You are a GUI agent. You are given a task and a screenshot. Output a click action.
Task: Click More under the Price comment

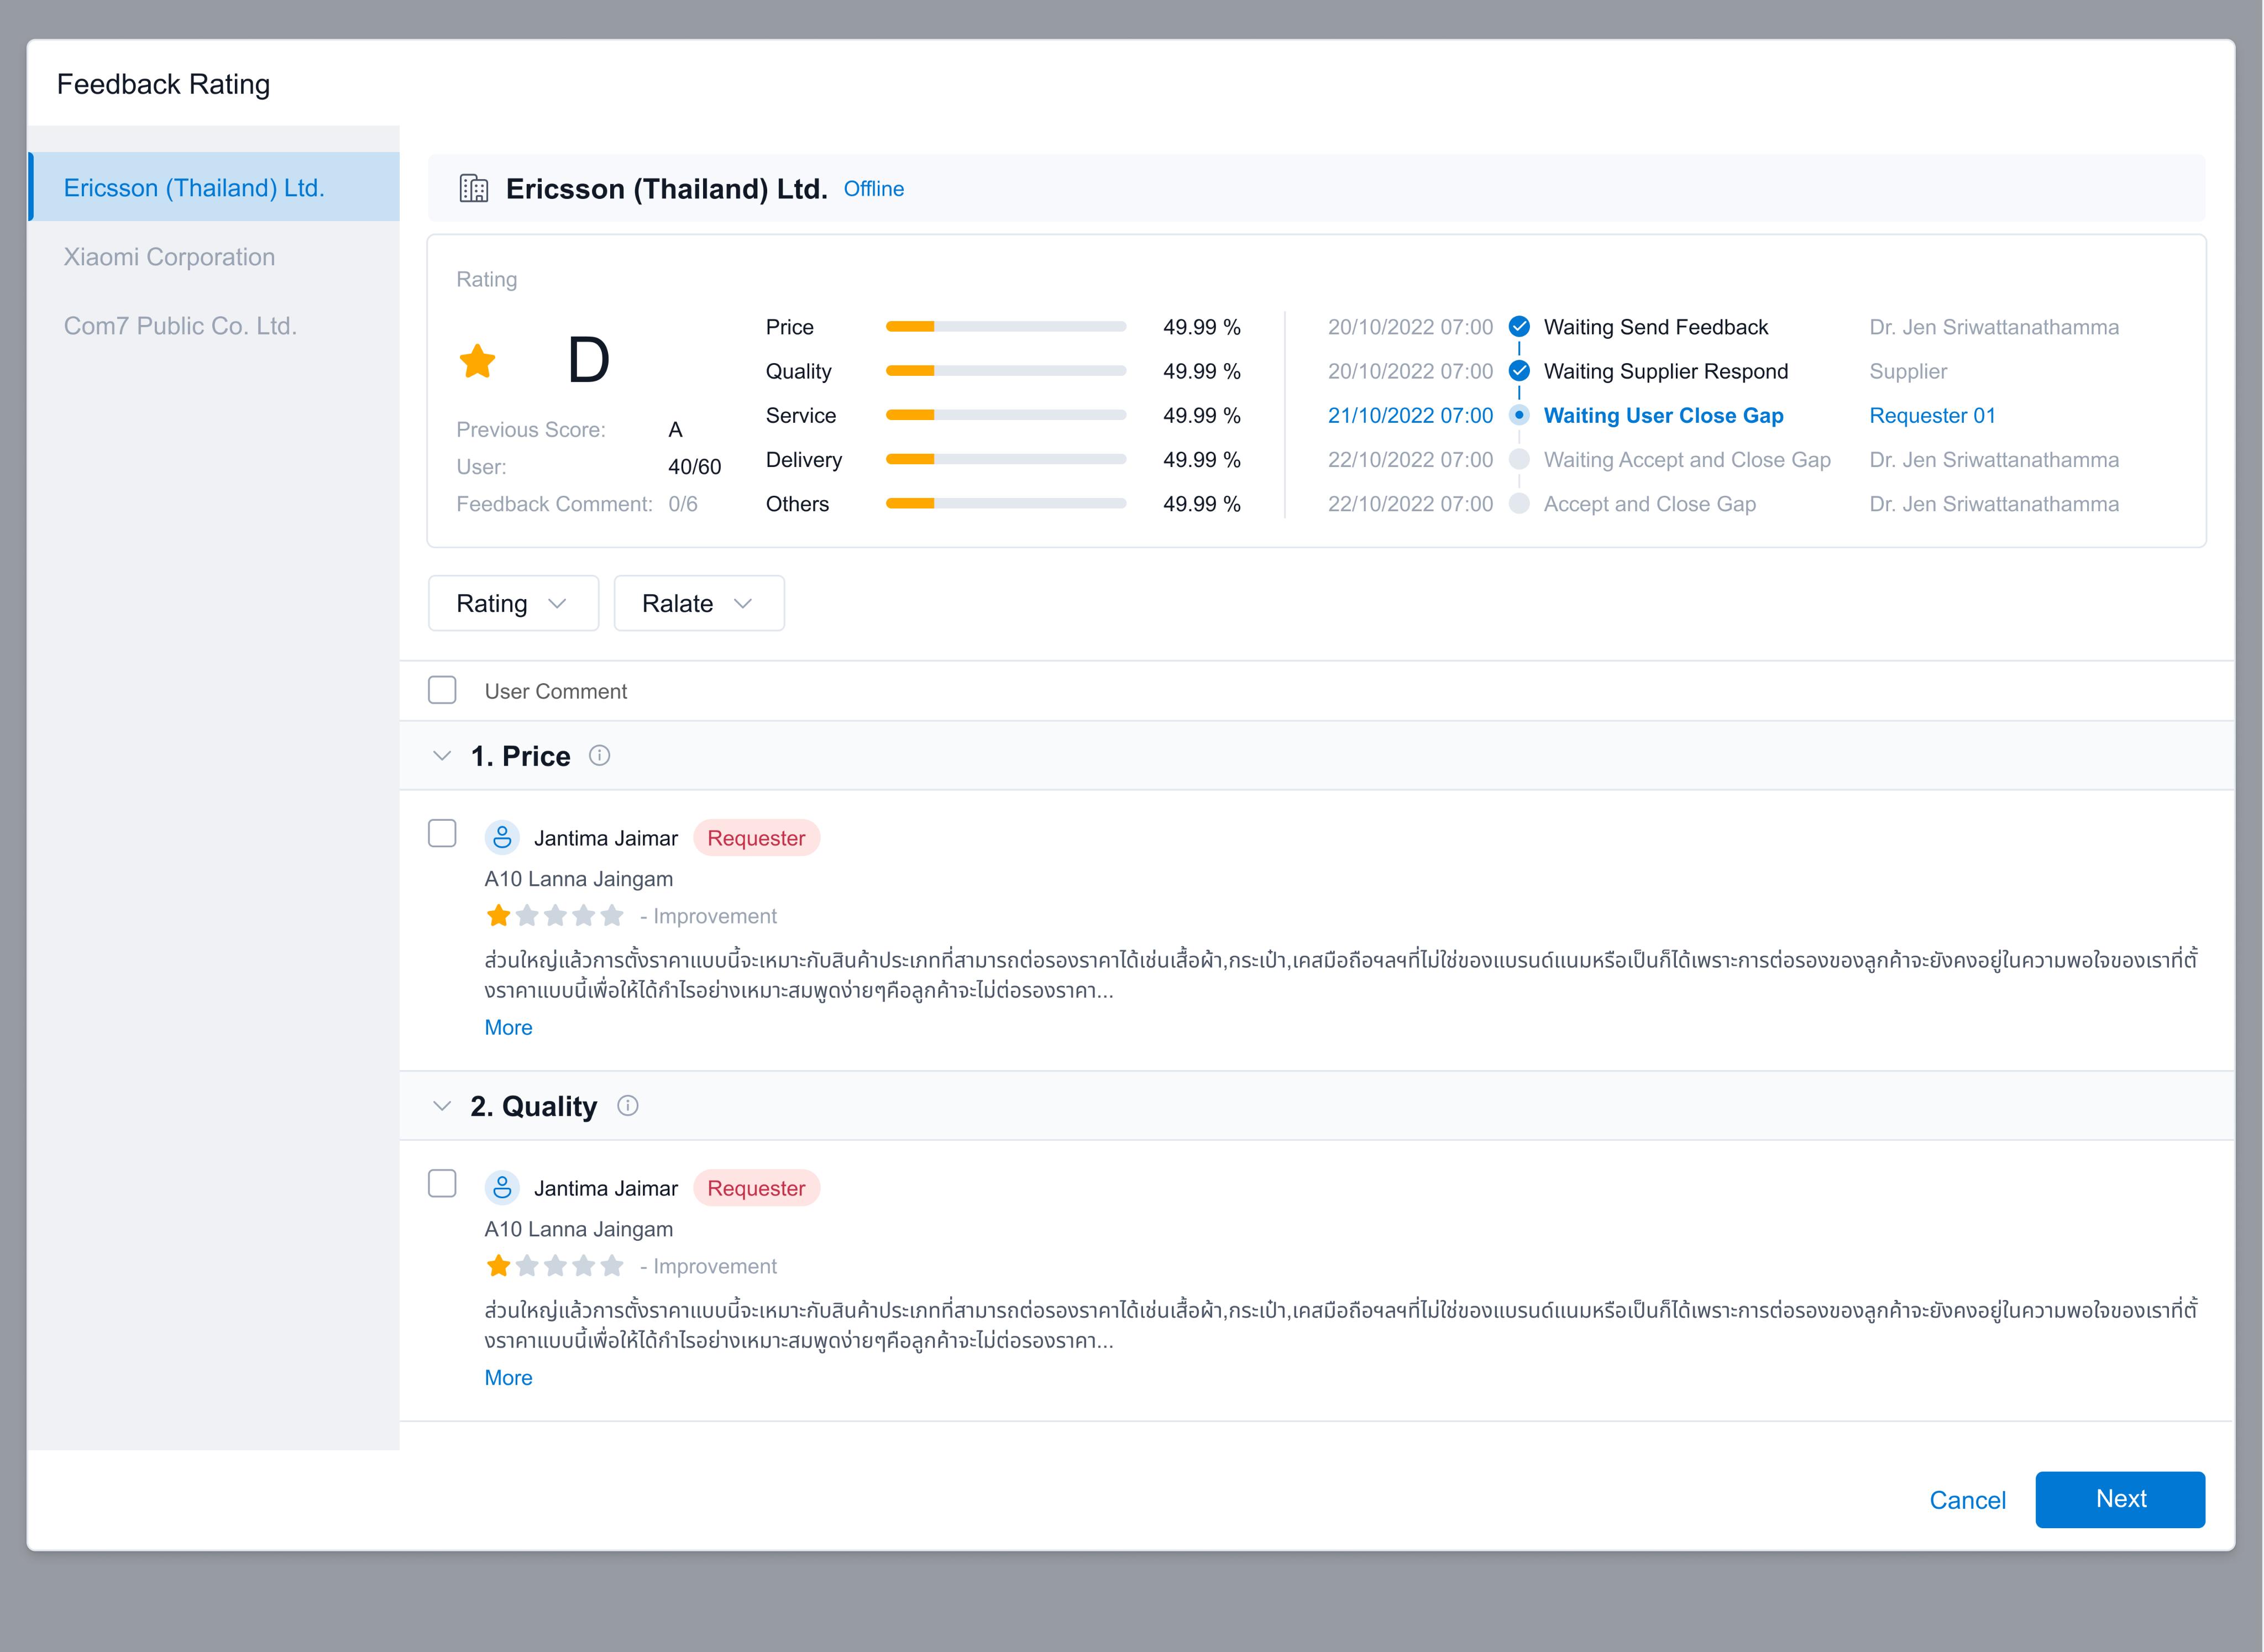tap(508, 1027)
